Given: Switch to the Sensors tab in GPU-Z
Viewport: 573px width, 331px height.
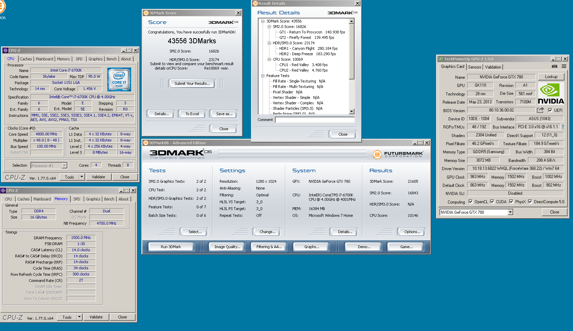Looking at the screenshot, I should (x=475, y=67).
